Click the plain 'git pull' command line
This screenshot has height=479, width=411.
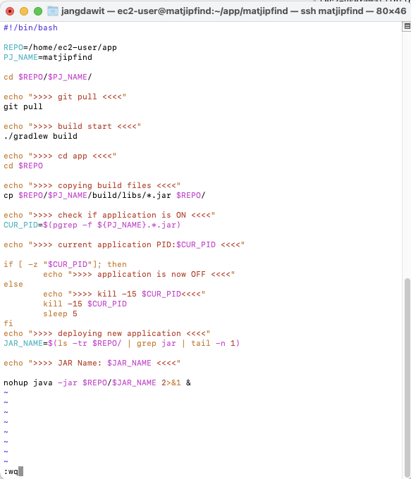(23, 106)
